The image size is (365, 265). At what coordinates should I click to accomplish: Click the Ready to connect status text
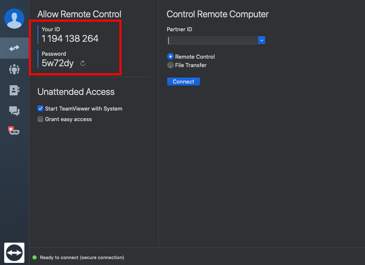[x=82, y=257]
